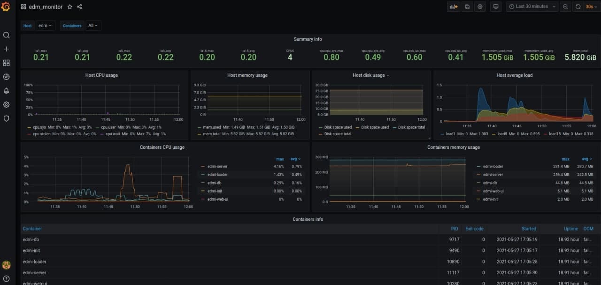This screenshot has width=601, height=285.
Task: Click the Container column header
Action: pos(32,229)
